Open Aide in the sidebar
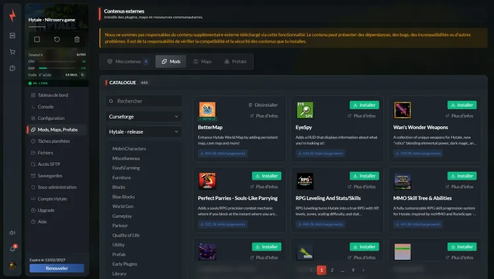The width and height of the screenshot is (494, 279). coord(57,222)
